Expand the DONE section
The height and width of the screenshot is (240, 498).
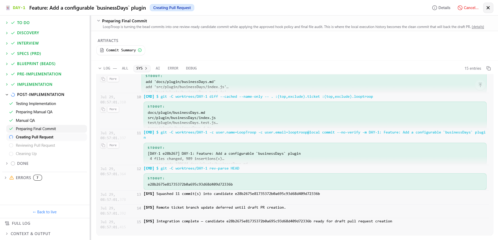(x=7, y=164)
